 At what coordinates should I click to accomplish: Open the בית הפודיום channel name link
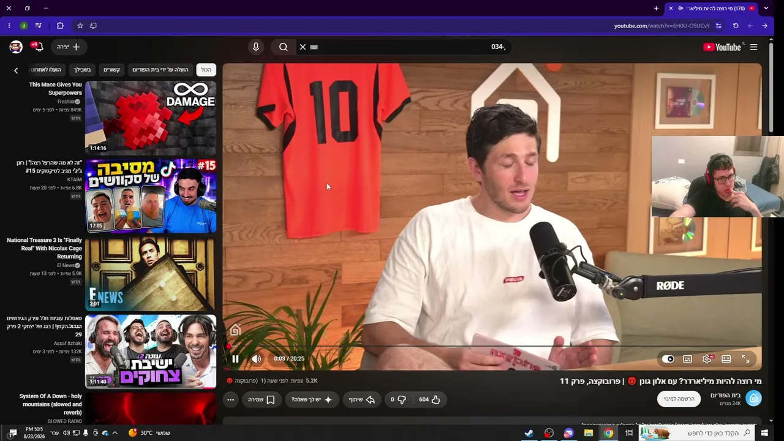click(x=726, y=395)
